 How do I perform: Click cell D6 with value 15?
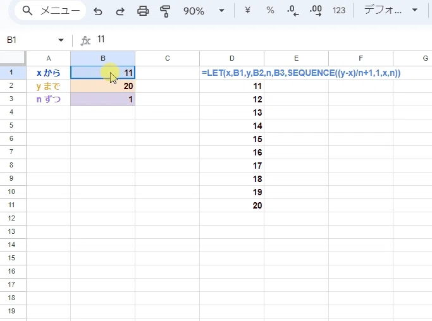(x=231, y=139)
